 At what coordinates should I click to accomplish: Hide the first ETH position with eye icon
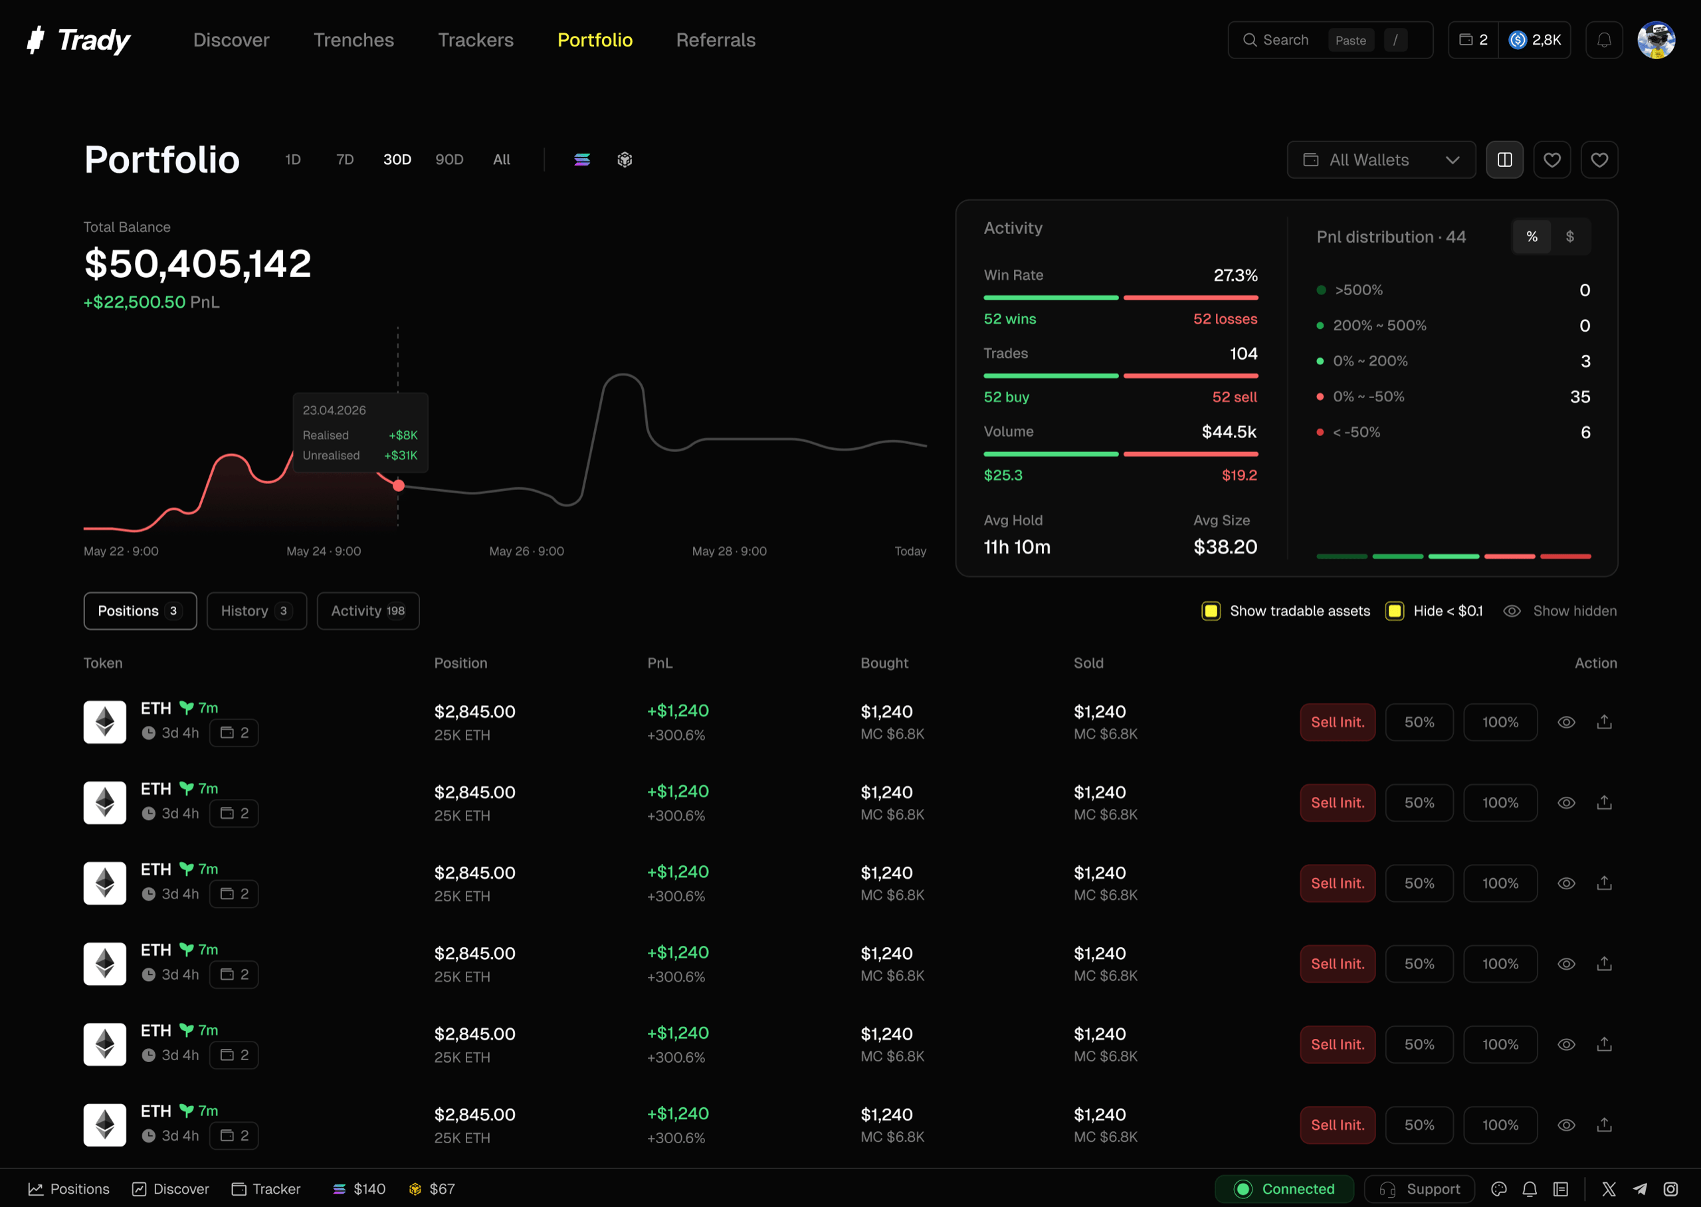pos(1566,722)
